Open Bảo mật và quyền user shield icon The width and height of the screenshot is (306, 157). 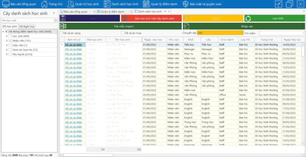[x=185, y=4]
